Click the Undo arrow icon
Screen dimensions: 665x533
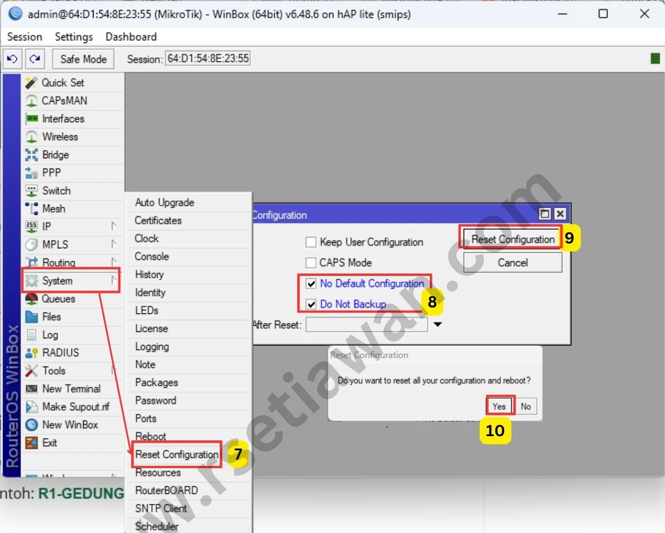(x=12, y=59)
